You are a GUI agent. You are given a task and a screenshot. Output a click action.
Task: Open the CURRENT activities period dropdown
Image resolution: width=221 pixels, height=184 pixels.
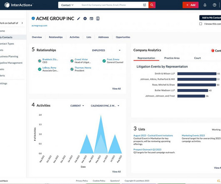coord(77,106)
